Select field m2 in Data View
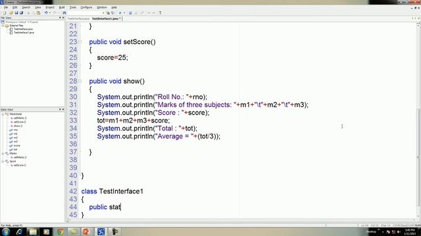 click(x=16, y=138)
